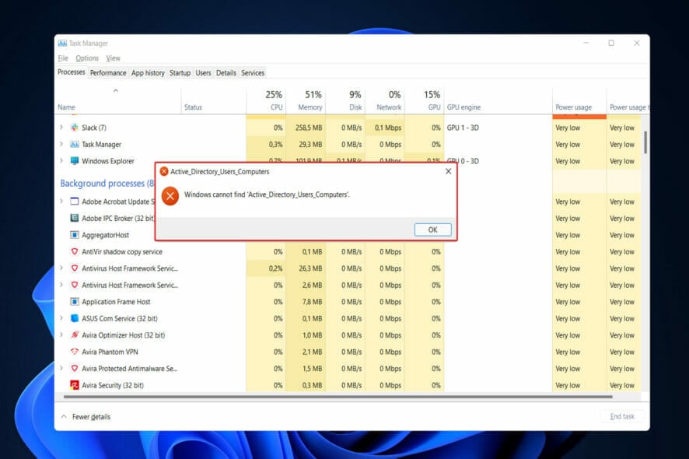
Task: Click the ASUS Com Service icon
Action: coord(74,318)
